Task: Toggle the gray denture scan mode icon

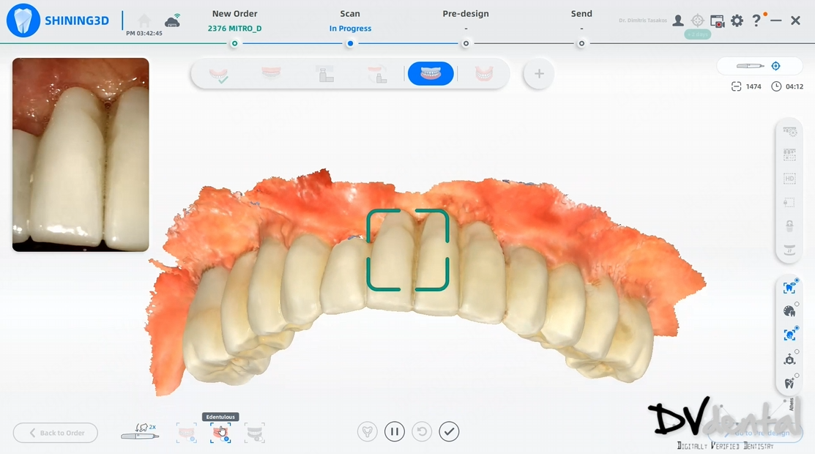Action: pyautogui.click(x=254, y=433)
